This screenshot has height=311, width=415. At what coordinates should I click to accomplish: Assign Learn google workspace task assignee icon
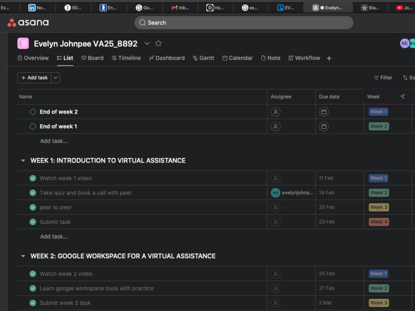[x=276, y=288]
